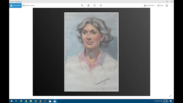Show hidden system tray icons
Viewport: 183px width, 103px height.
pos(154,101)
